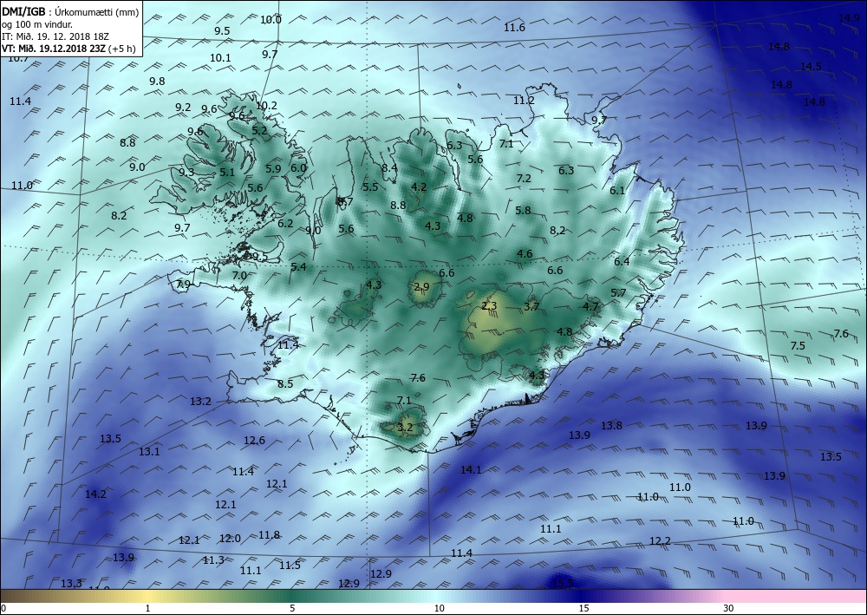Screen dimensions: 867x615
Task: Click the 9.2 value on the map
Action: tap(183, 108)
